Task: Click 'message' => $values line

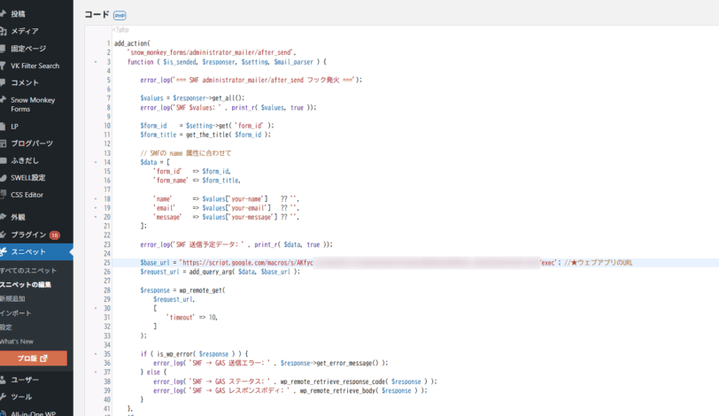Action: tap(226, 217)
